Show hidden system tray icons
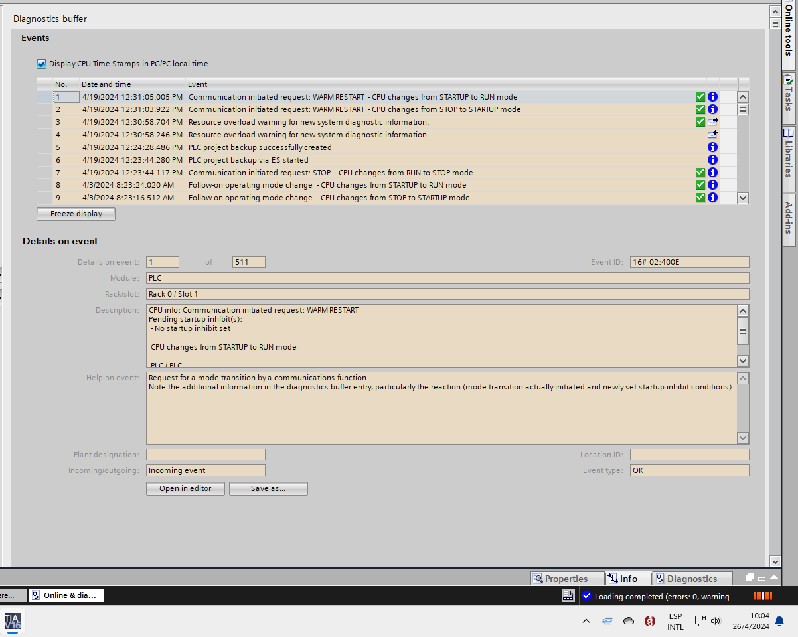 point(586,622)
